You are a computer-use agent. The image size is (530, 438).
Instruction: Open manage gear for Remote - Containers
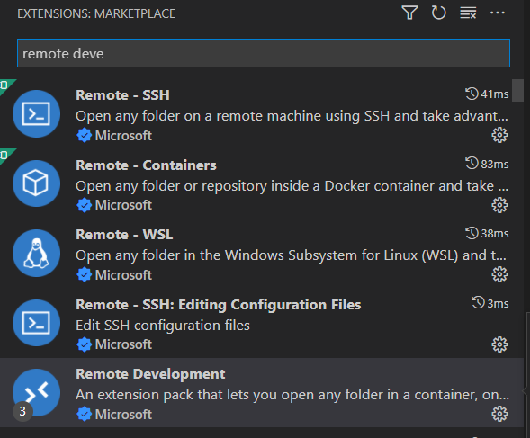(499, 205)
